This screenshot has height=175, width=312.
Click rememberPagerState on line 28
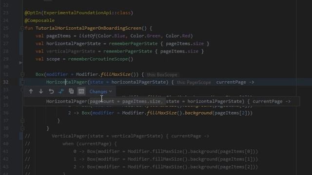(x=128, y=52)
